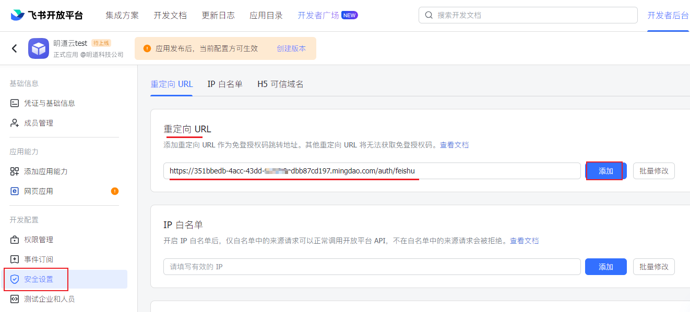Click 批量修改 beside the redirect URL field
The width and height of the screenshot is (690, 312).
654,171
